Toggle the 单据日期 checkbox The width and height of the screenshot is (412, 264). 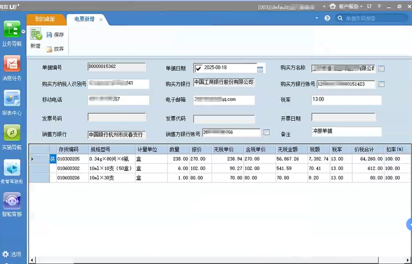point(198,69)
